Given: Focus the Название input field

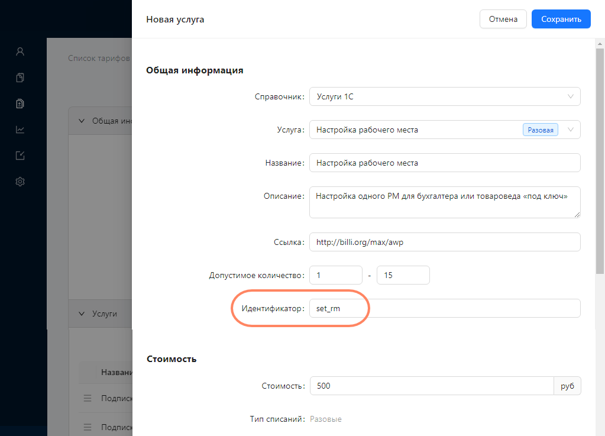Looking at the screenshot, I should (445, 163).
